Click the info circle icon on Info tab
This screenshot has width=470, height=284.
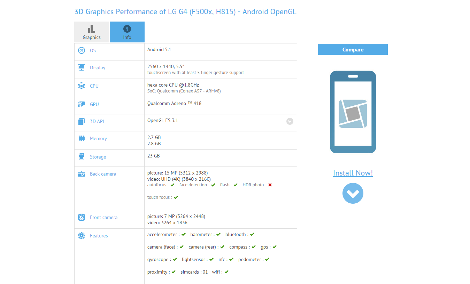pyautogui.click(x=127, y=29)
